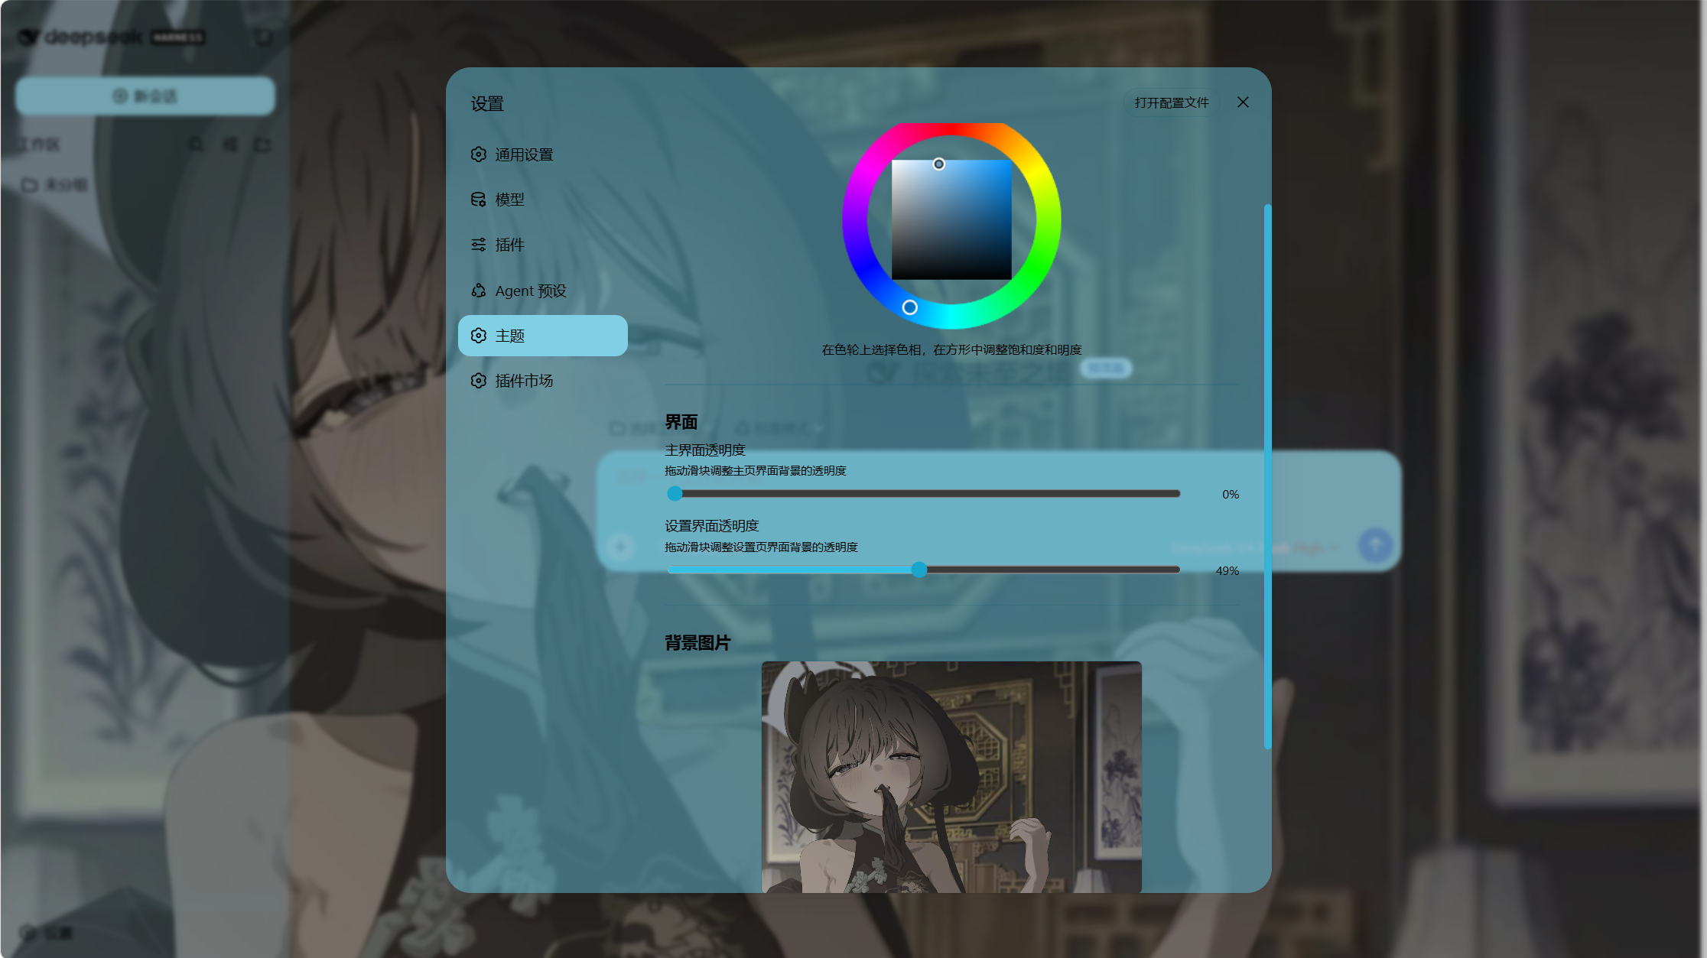Click the sidebar collapse icon near deepseek logo
The height and width of the screenshot is (958, 1707).
(x=264, y=37)
